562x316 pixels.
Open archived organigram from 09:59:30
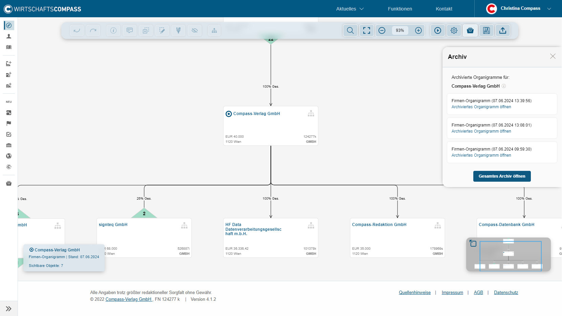point(481,155)
